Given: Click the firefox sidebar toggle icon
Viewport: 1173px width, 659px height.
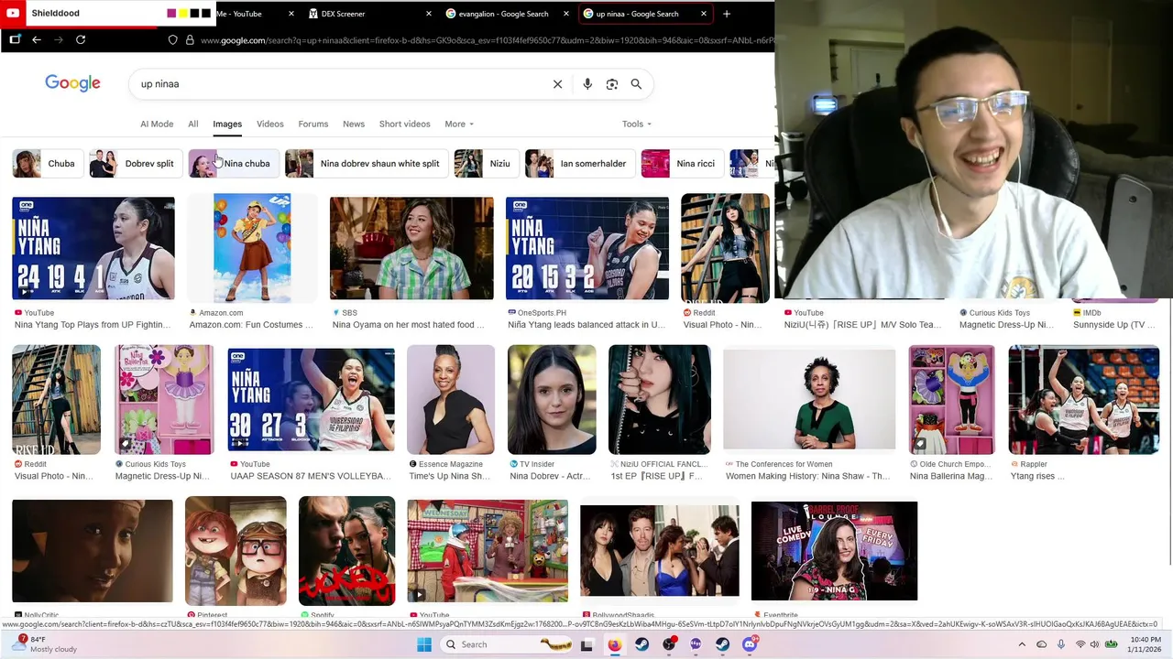Looking at the screenshot, I should (x=15, y=39).
